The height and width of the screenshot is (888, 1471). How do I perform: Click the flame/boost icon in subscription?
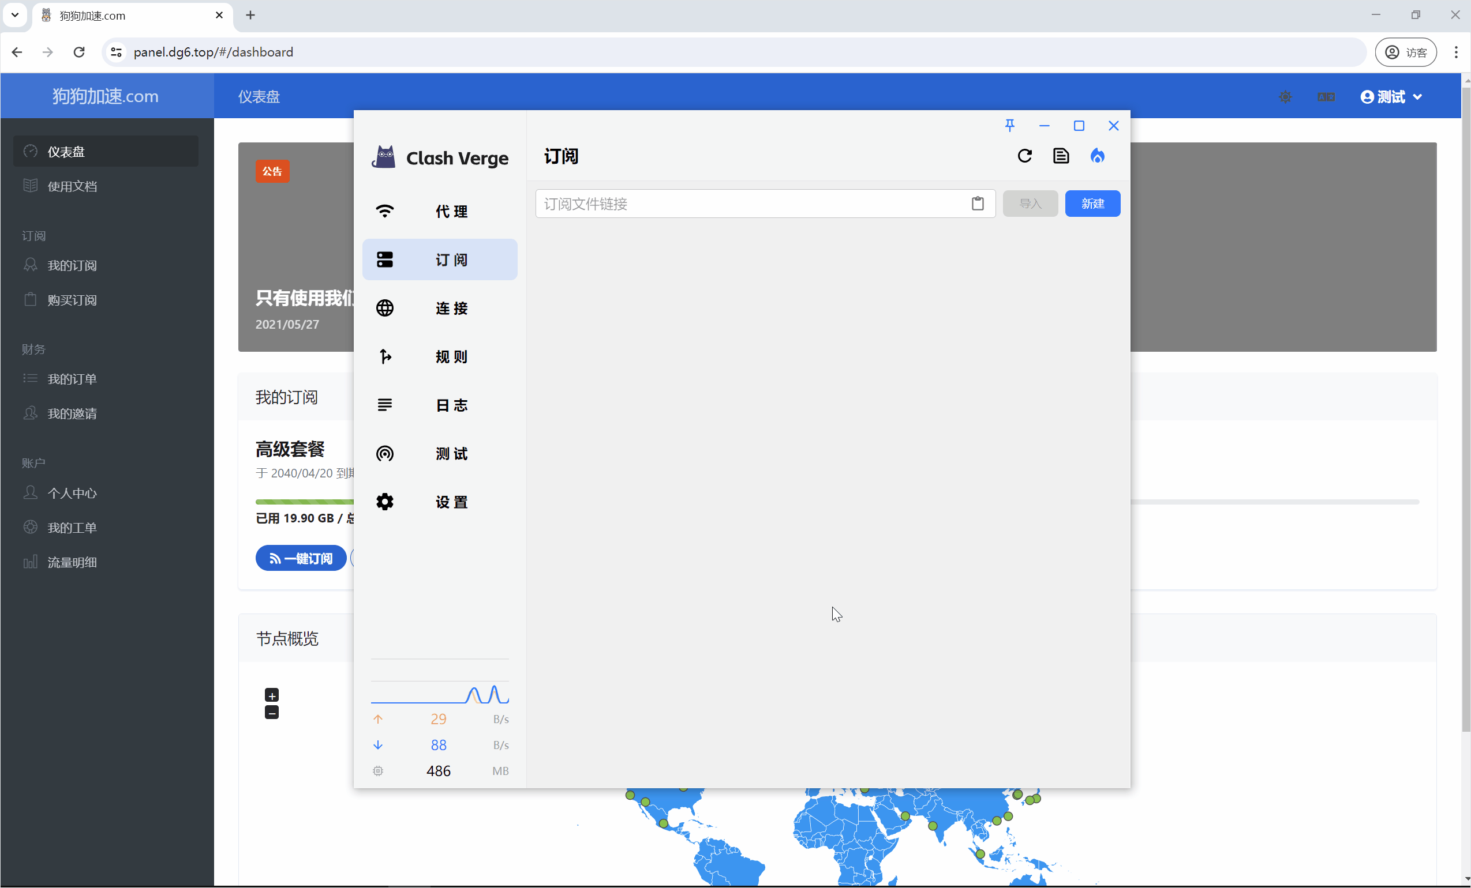(1097, 156)
